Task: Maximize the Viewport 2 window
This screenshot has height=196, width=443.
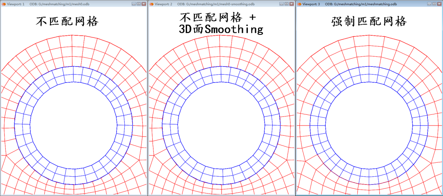Action: point(286,4)
